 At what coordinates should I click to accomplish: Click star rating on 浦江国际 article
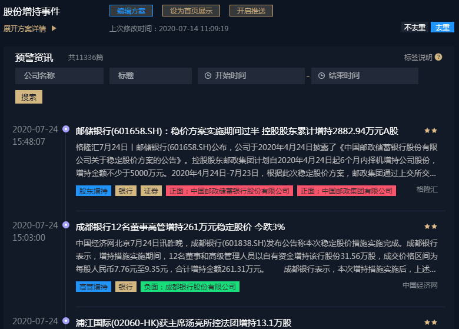(431, 323)
